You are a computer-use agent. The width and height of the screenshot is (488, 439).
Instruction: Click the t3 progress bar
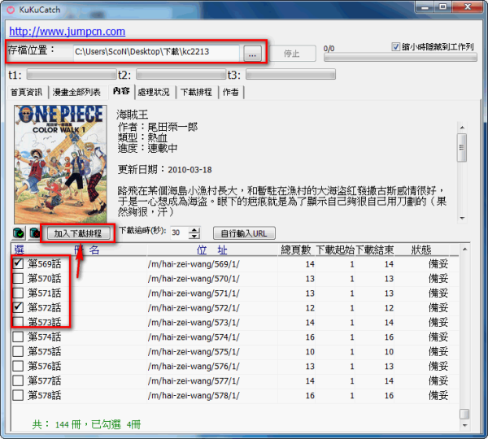(290, 74)
